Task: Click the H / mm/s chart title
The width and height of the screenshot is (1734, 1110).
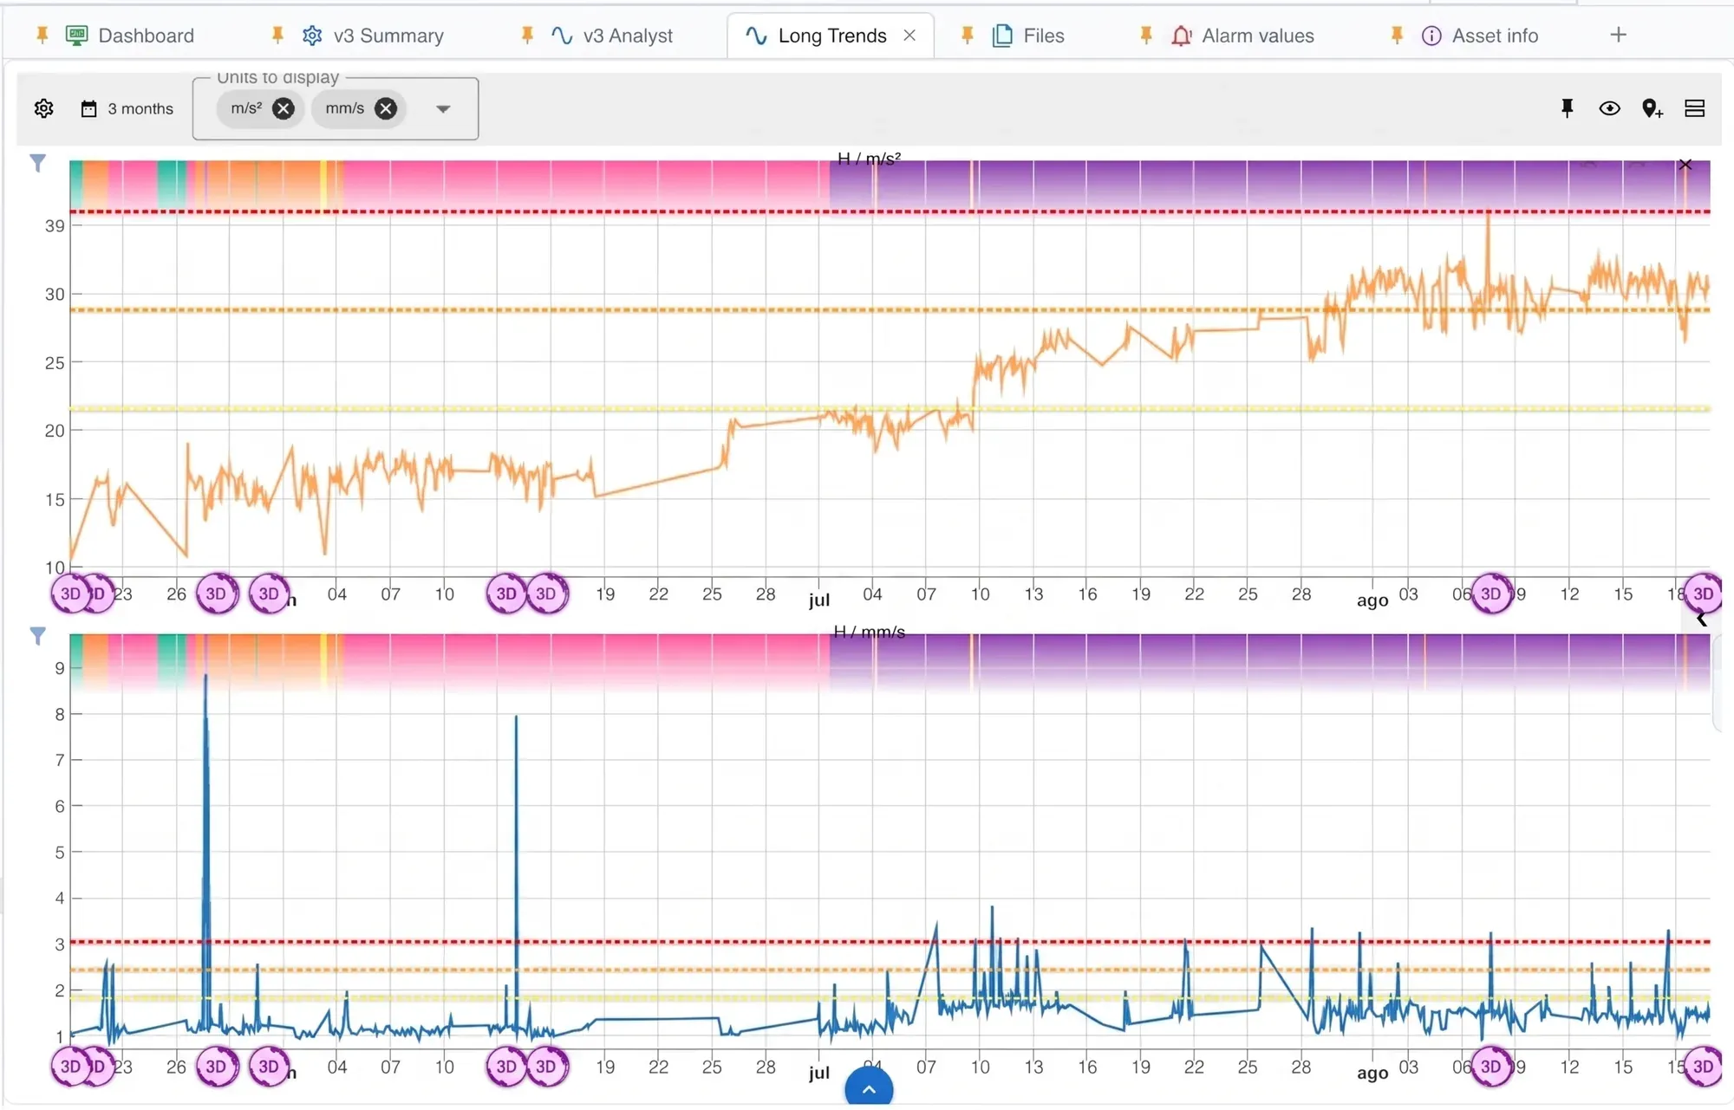Action: [x=869, y=633]
